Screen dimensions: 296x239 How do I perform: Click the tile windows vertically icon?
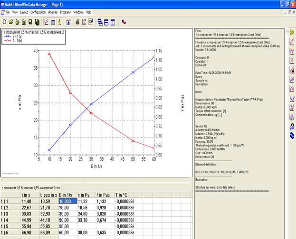coord(113,22)
